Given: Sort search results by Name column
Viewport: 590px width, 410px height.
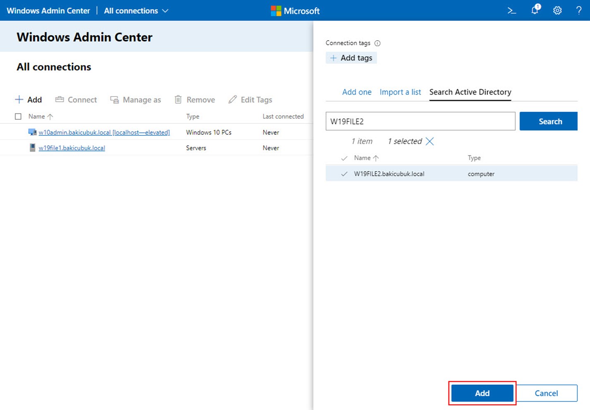Looking at the screenshot, I should (x=366, y=158).
